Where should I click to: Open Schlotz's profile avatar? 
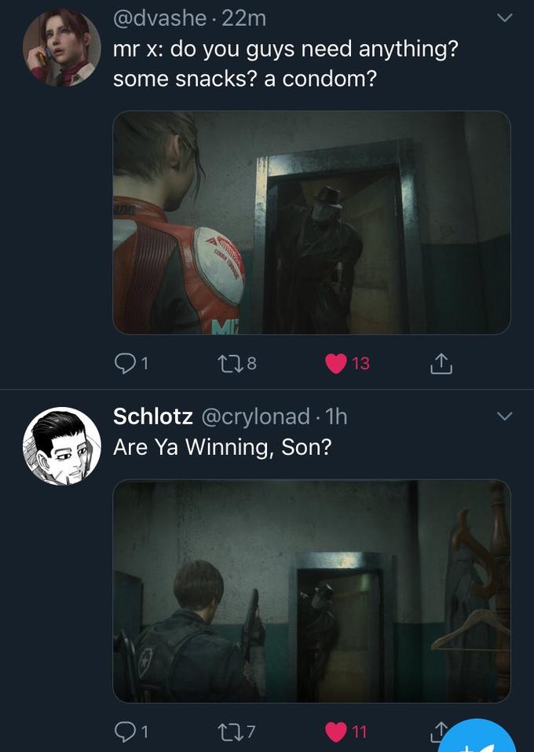point(62,446)
